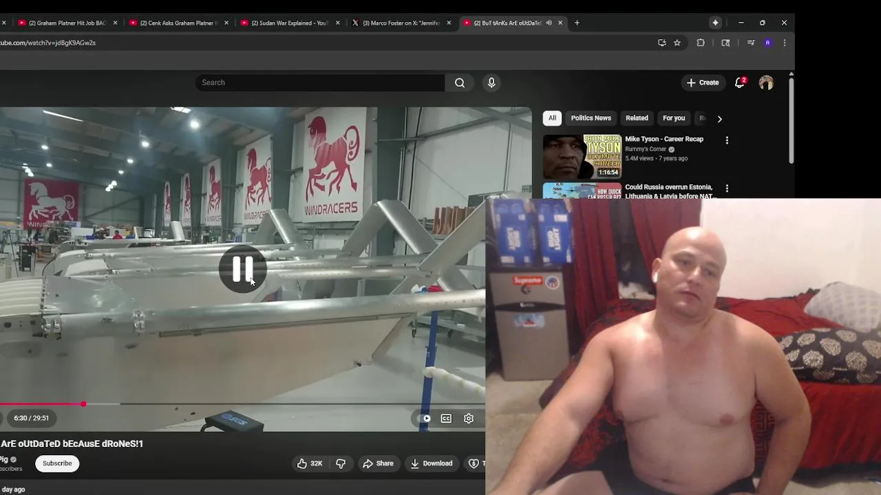The width and height of the screenshot is (881, 495).
Task: Close the Sudan War Explained tab
Action: [x=338, y=23]
